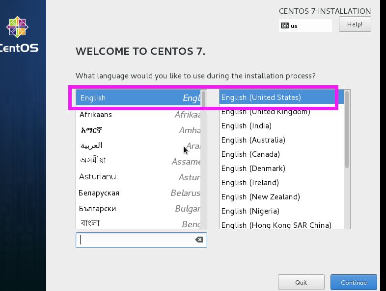Image resolution: width=386 pixels, height=291 pixels.
Task: Click the keyboard layout icon
Action: [285, 25]
